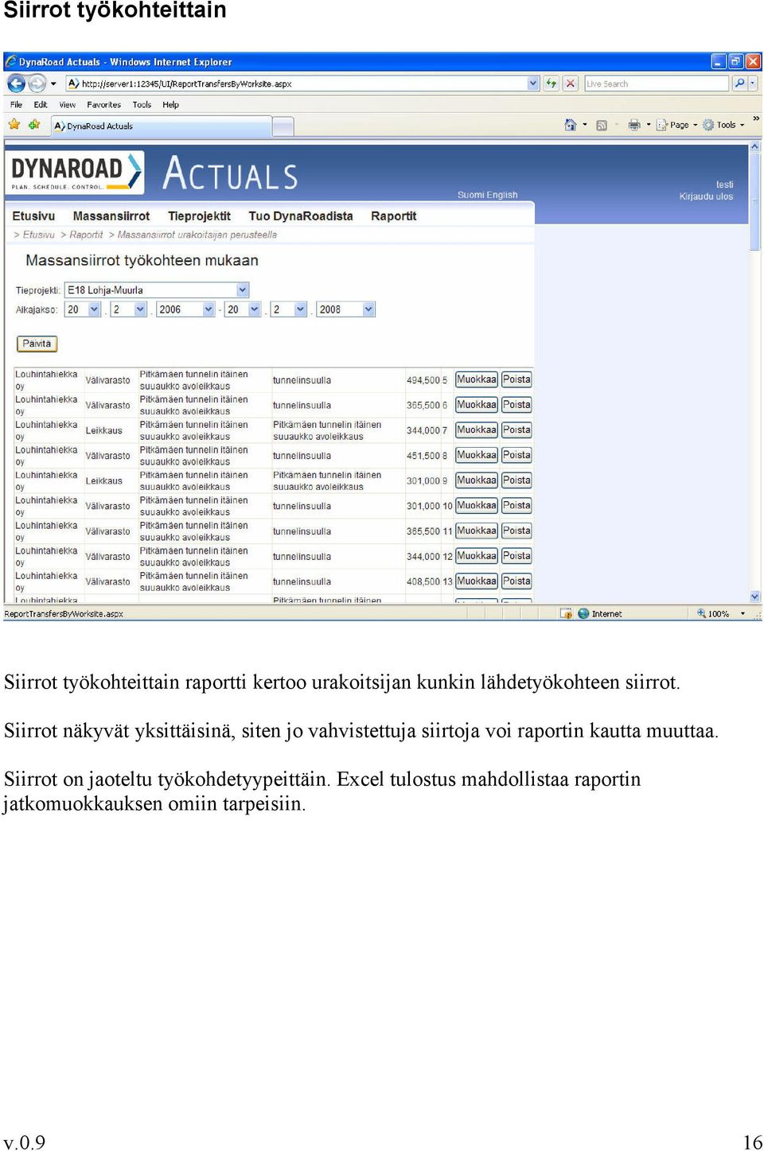The image size is (764, 1151).
Task: Open the year dropdown showing 2008
Action: [345, 309]
